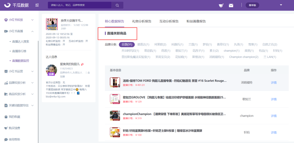294x143 pixels.
Task: Filter by brand 兰 LAN(1)
Action: tap(270, 57)
